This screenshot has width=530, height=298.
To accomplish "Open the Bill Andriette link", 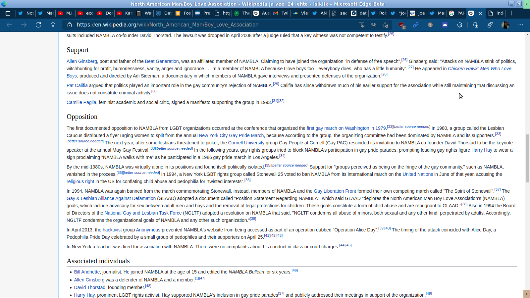I will pyautogui.click(x=87, y=272).
